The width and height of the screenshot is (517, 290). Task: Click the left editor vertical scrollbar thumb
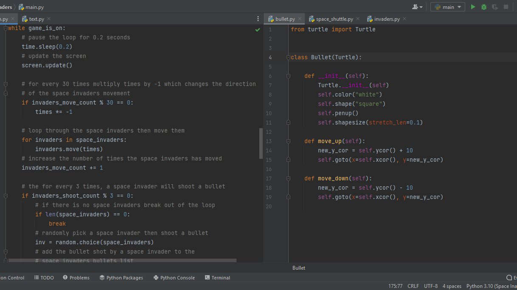pos(261,144)
